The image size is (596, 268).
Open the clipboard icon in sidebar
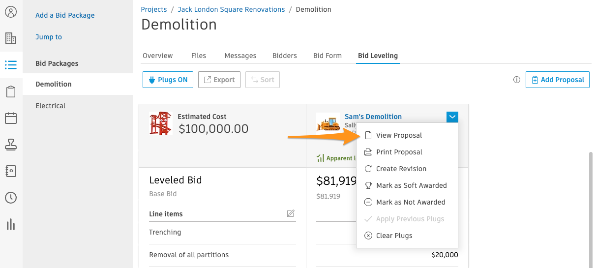11,91
